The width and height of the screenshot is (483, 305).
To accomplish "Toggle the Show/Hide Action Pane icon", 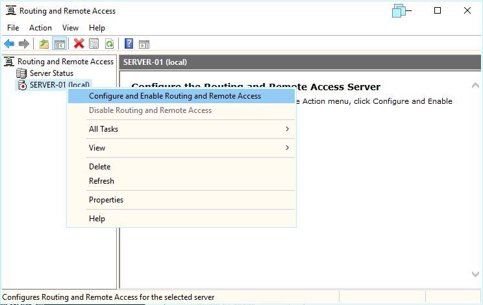I will 144,43.
